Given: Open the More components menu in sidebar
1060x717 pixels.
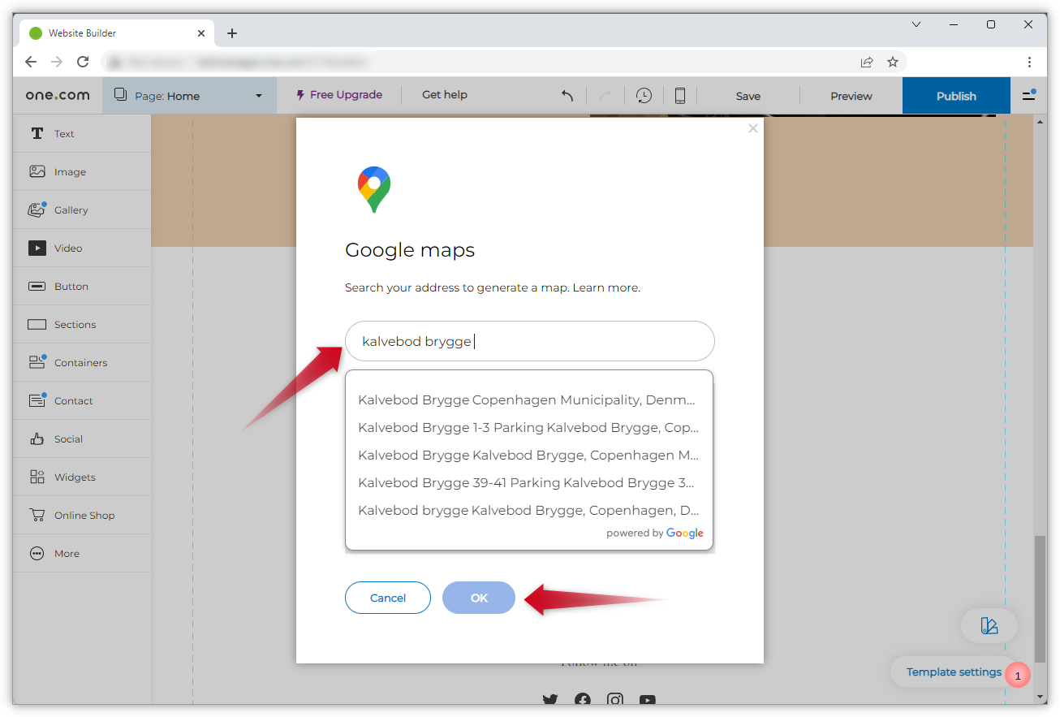Looking at the screenshot, I should (82, 554).
